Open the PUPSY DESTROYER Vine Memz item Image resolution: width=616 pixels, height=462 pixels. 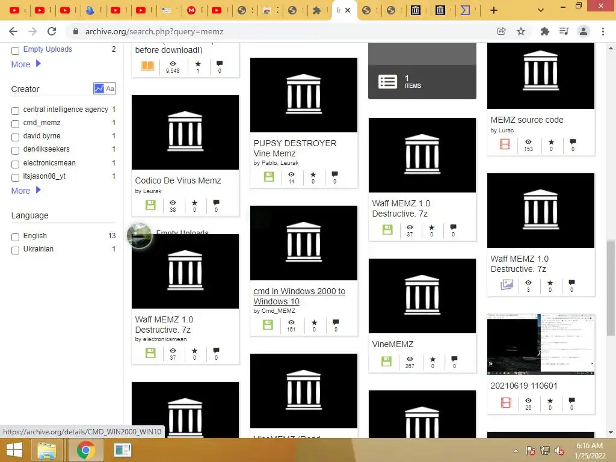click(x=295, y=148)
